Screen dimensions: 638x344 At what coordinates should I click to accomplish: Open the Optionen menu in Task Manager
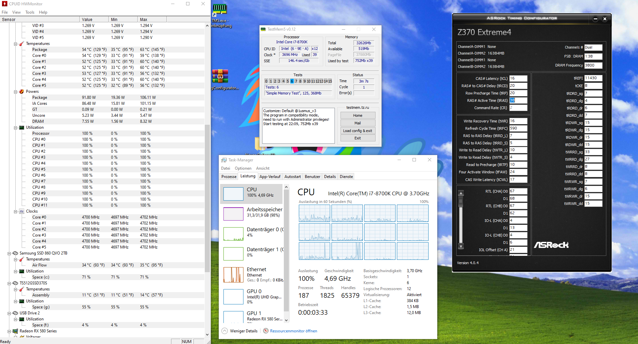[243, 168]
